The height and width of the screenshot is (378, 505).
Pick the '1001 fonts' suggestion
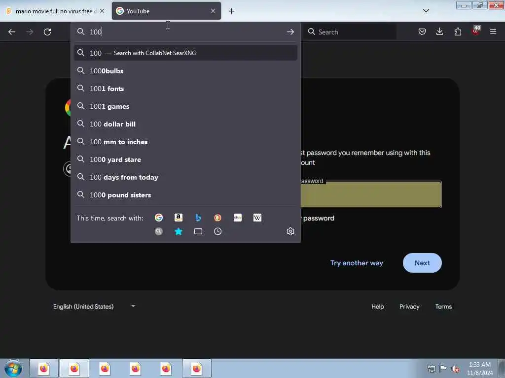(x=185, y=89)
